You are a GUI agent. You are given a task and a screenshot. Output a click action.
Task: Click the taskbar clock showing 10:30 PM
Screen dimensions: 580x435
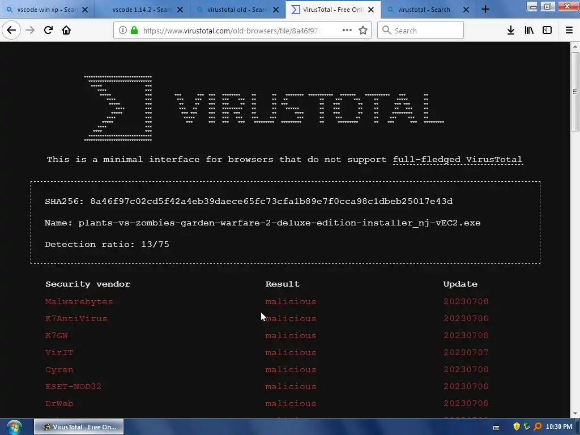[559, 427]
